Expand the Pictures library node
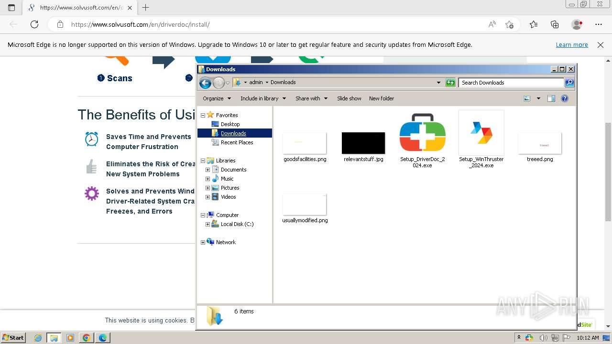 [208, 188]
